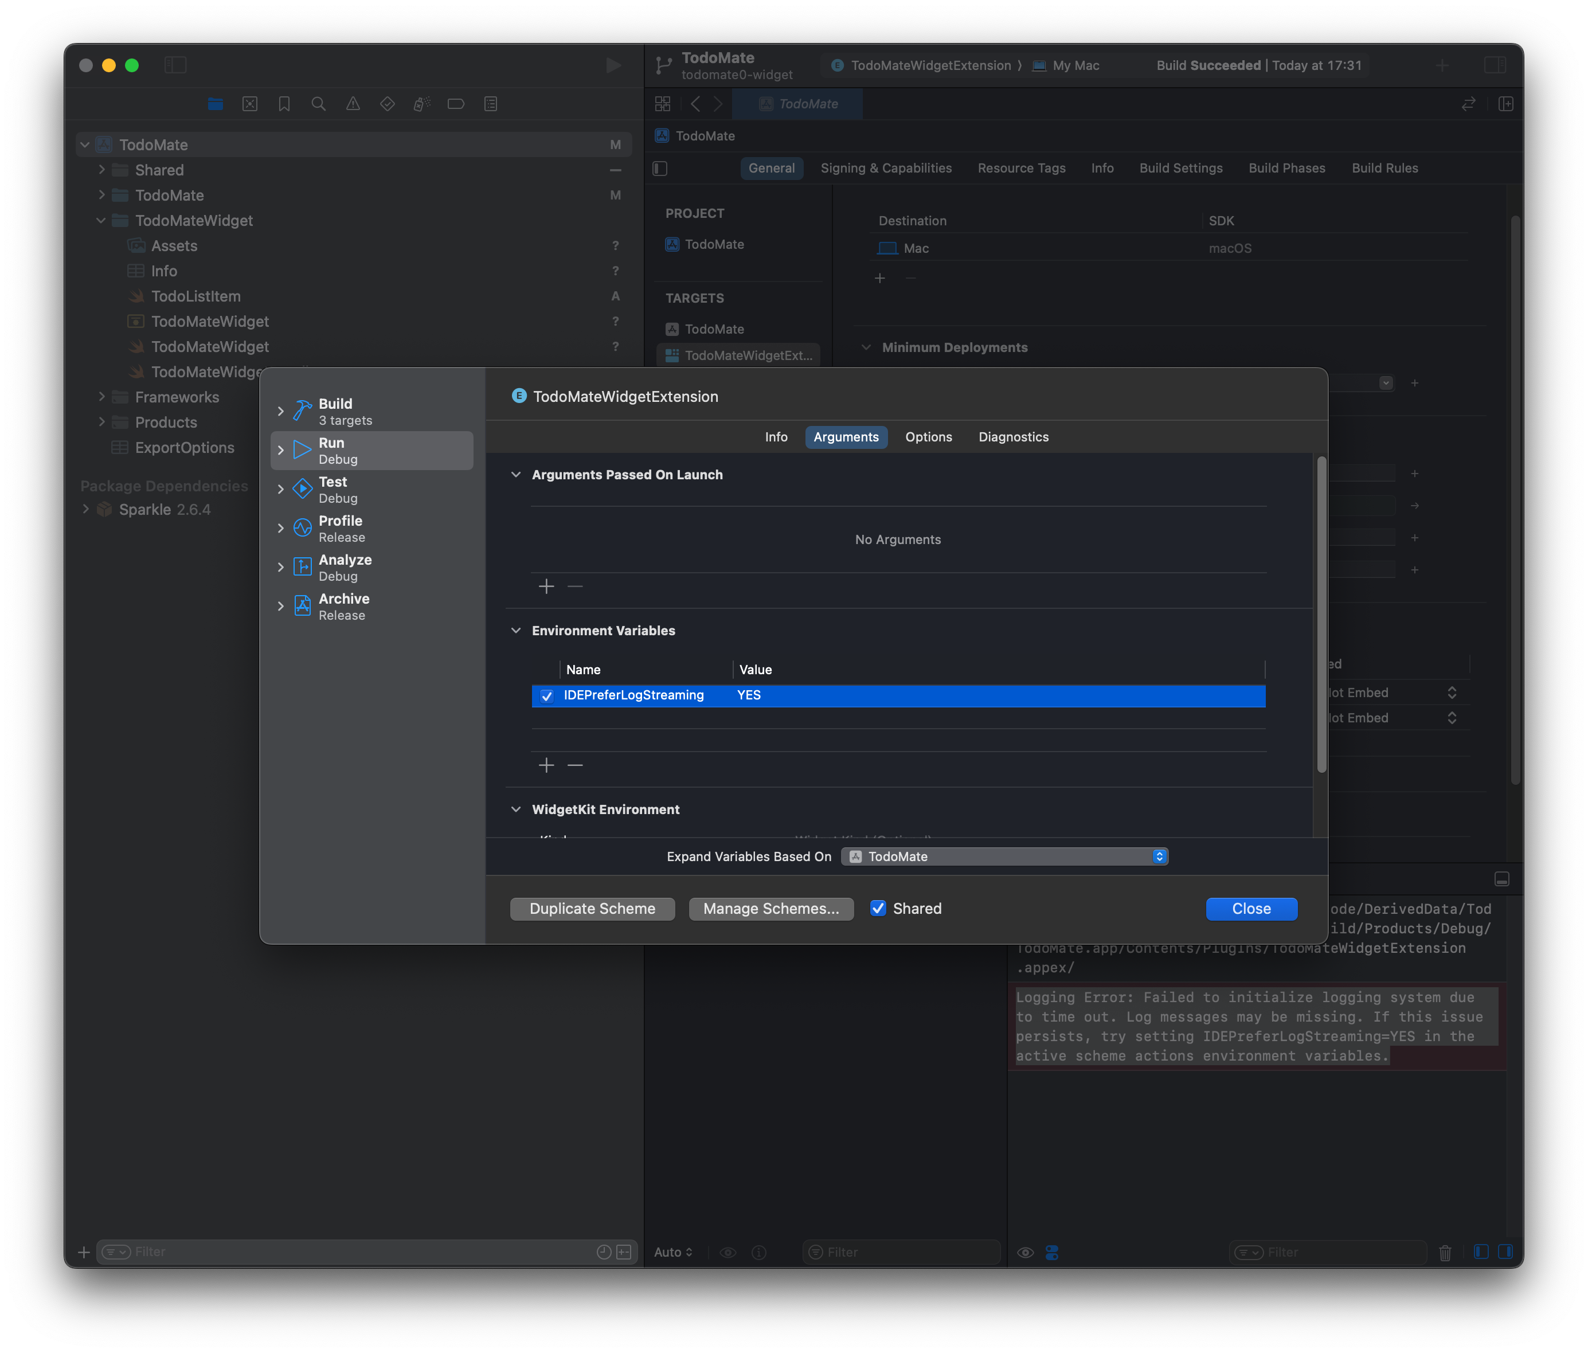Open Signing & Capabilities tab
Viewport: 1588px width, 1353px height.
[886, 168]
